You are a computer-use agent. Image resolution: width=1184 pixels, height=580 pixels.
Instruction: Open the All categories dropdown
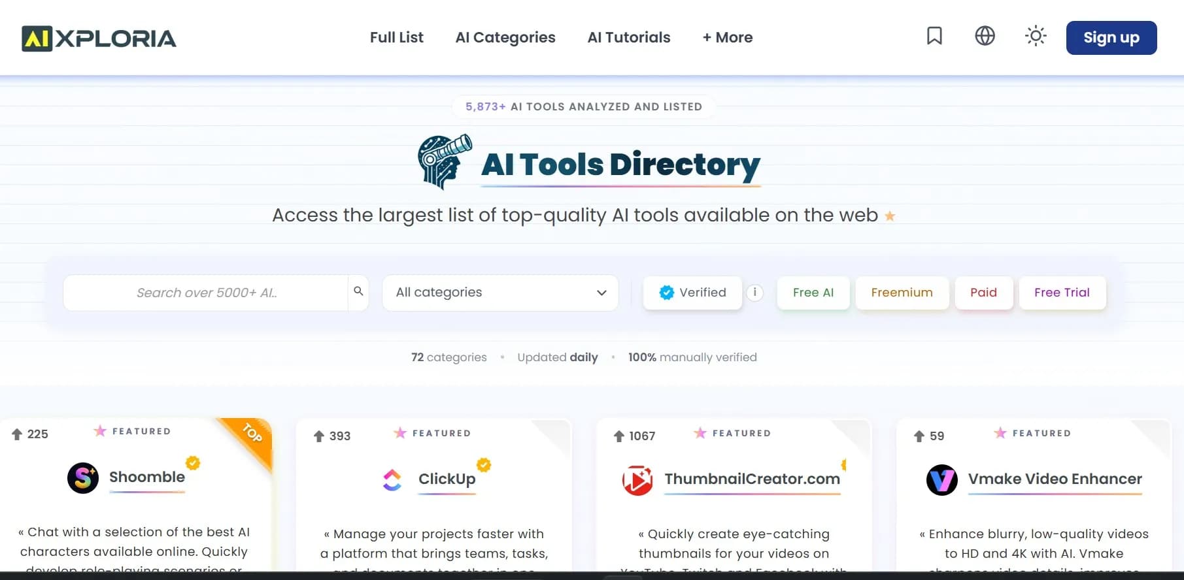500,293
